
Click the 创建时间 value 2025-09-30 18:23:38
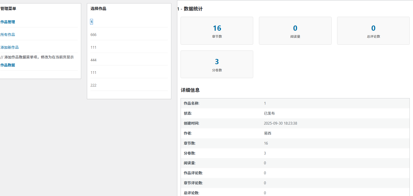tap(281, 123)
